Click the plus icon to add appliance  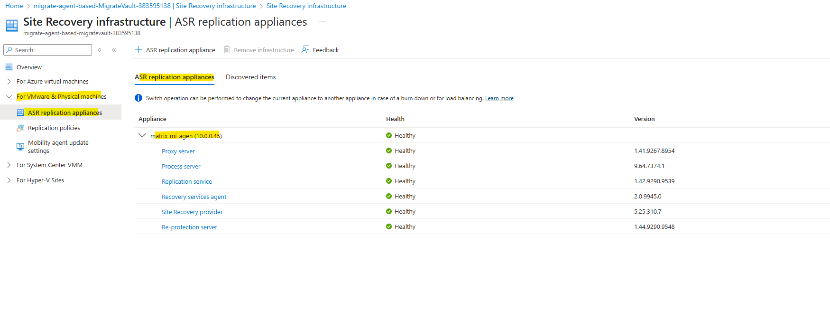click(x=138, y=49)
